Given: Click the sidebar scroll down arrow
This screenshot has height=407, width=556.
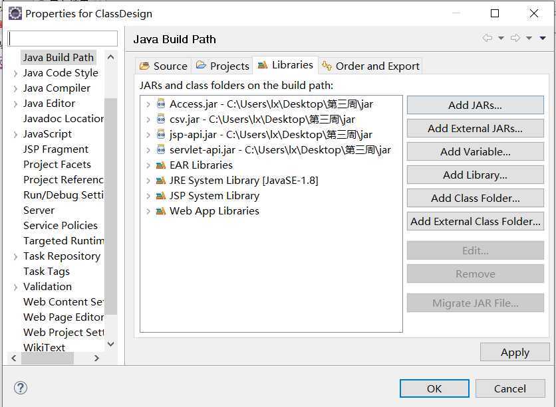Looking at the screenshot, I should (110, 344).
